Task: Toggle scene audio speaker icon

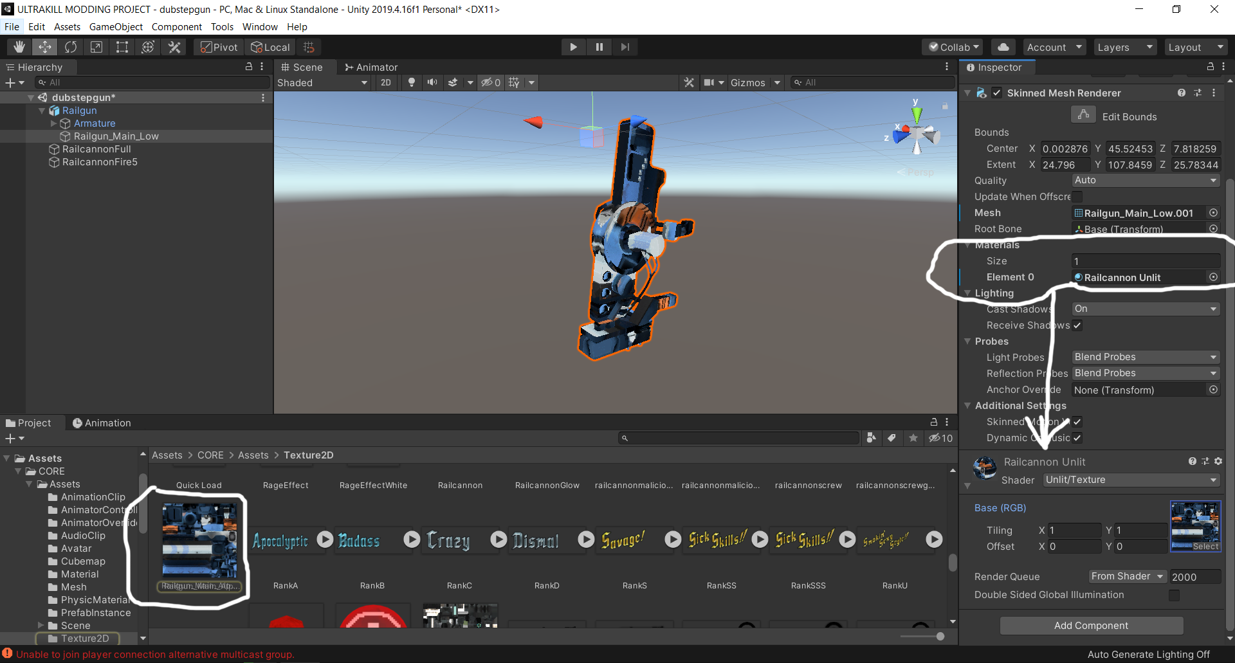Action: tap(432, 82)
